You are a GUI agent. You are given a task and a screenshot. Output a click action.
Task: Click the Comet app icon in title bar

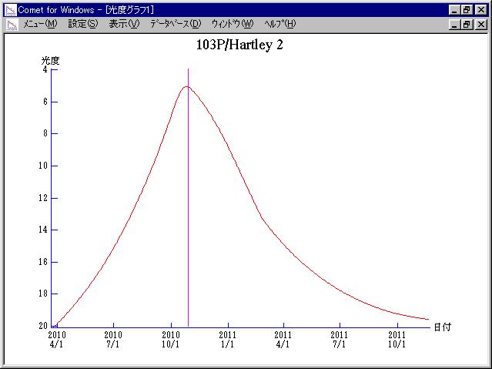coord(11,10)
